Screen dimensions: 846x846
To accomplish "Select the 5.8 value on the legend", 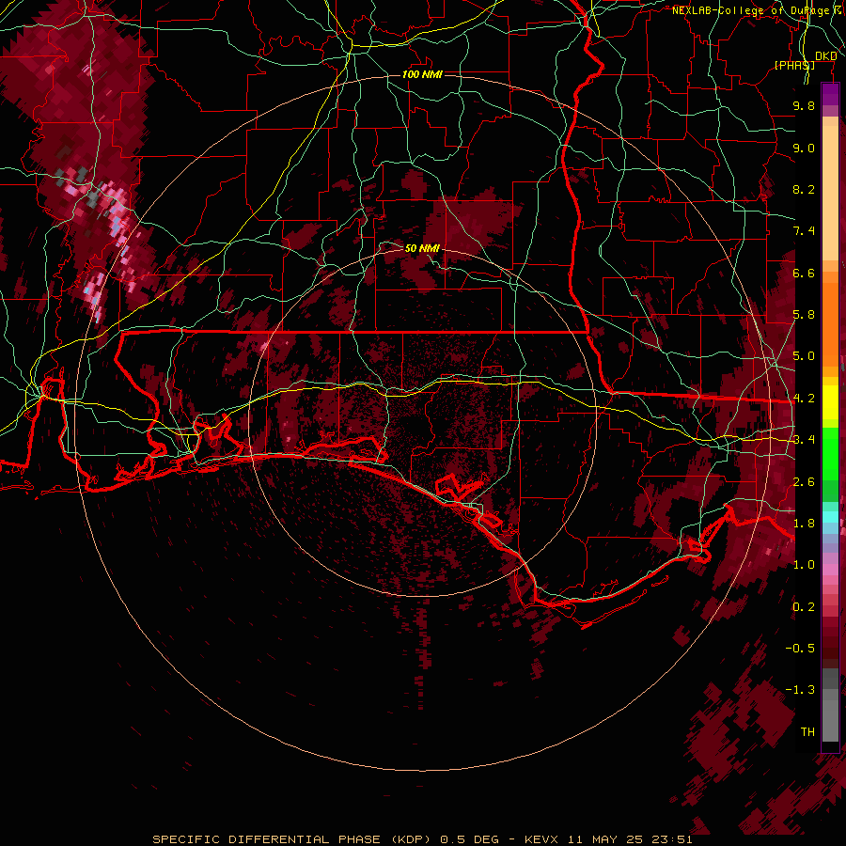I will (x=804, y=315).
